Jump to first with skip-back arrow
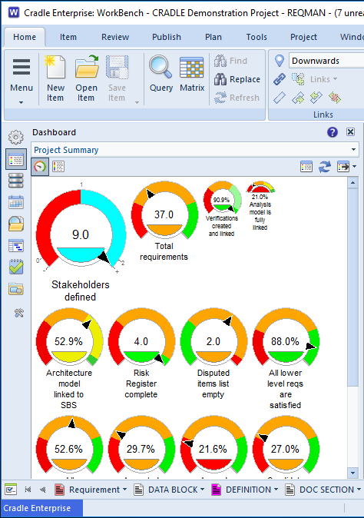Viewport: 364px width, 518px height. [28, 490]
